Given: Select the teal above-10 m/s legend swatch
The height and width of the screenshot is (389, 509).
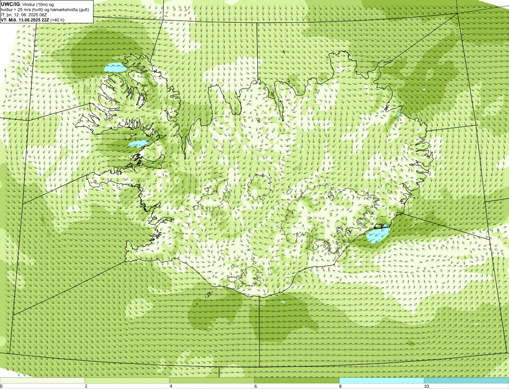Looking at the screenshot, I should click(x=466, y=380).
